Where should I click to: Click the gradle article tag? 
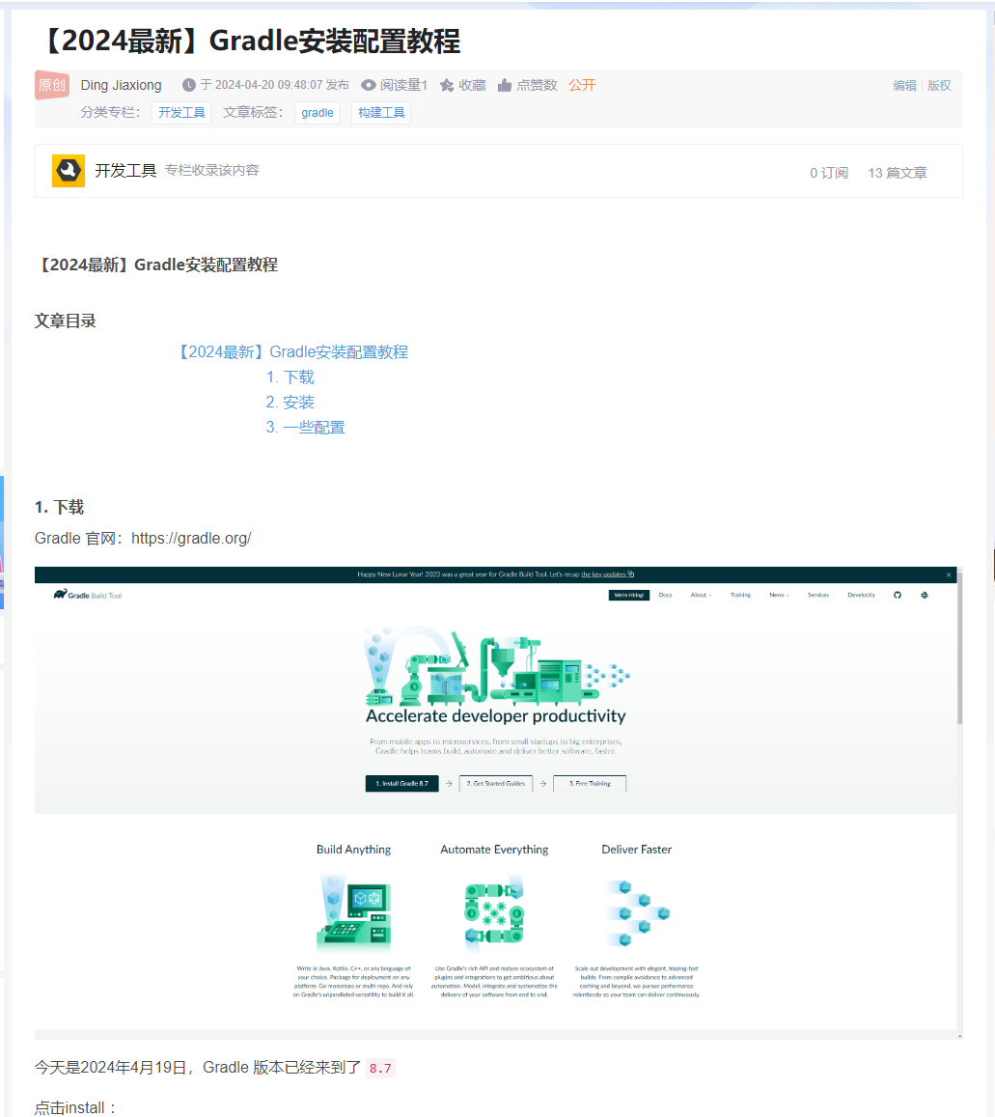point(318,113)
